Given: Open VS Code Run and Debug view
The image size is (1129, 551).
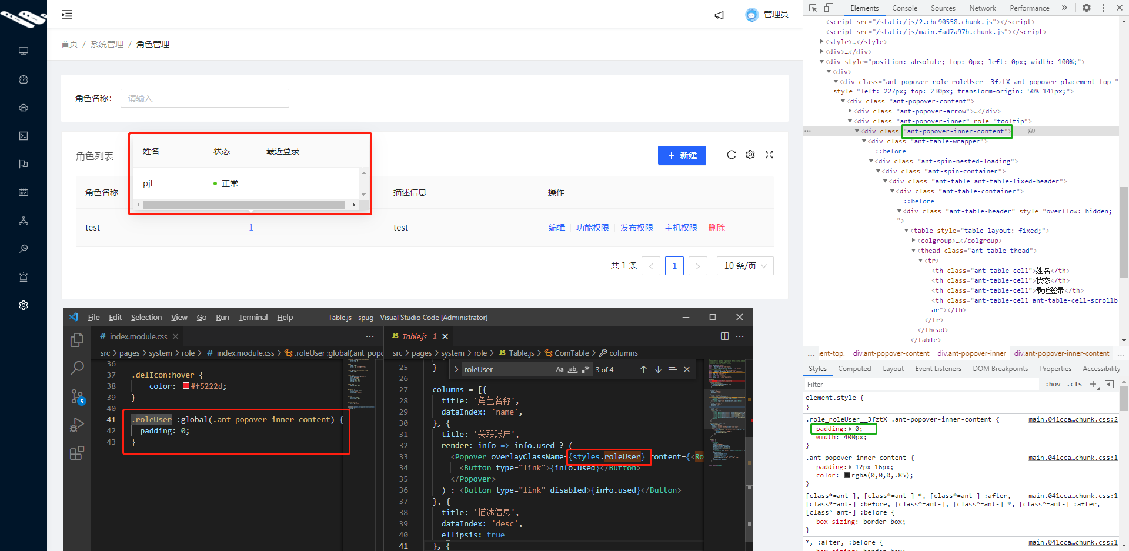Looking at the screenshot, I should (x=77, y=425).
